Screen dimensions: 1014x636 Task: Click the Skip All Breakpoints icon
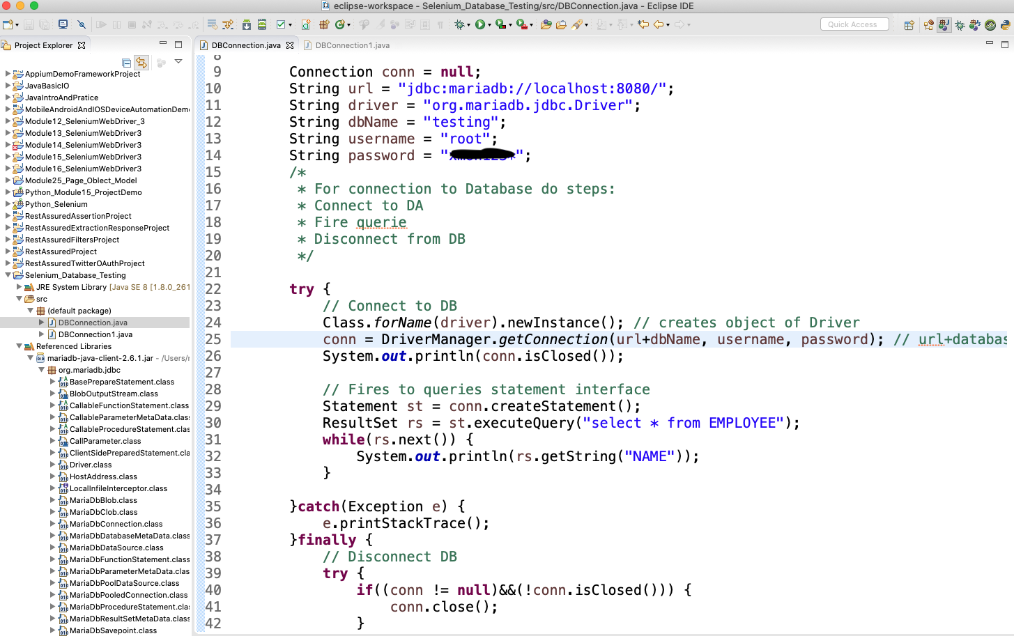[82, 24]
